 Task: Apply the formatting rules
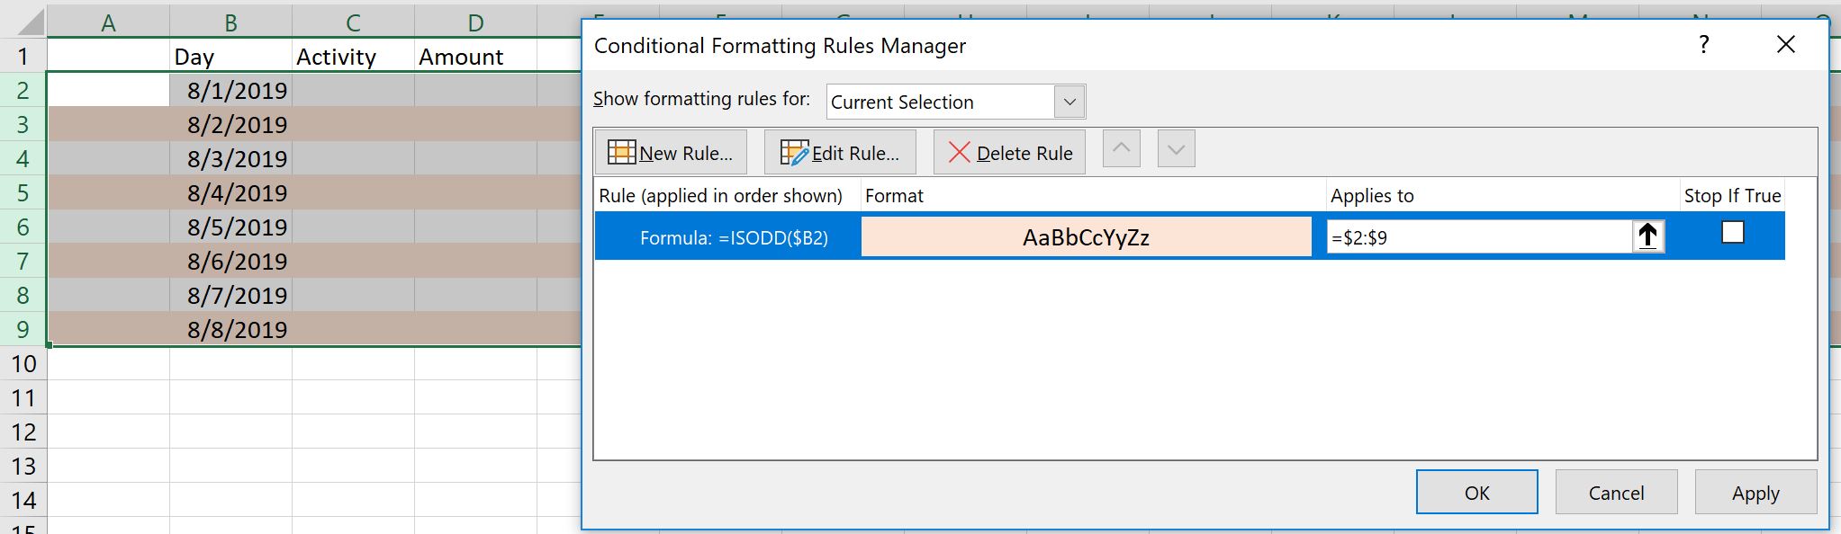pyautogui.click(x=1755, y=493)
